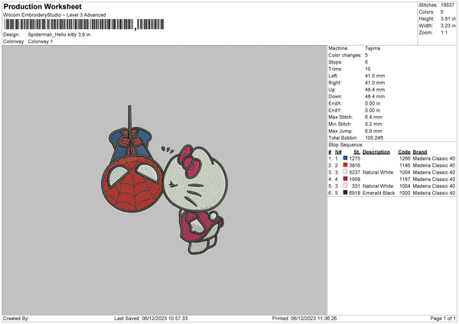This screenshot has width=459, height=324.
Task: Click 'Emerald Black' description in row 6
Action: pyautogui.click(x=379, y=193)
